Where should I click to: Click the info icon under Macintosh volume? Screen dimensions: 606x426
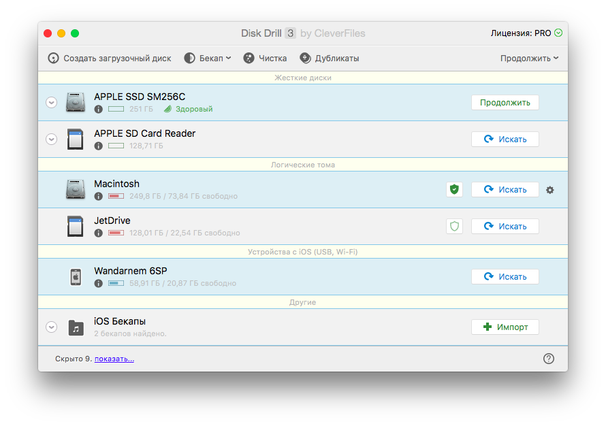pos(98,196)
